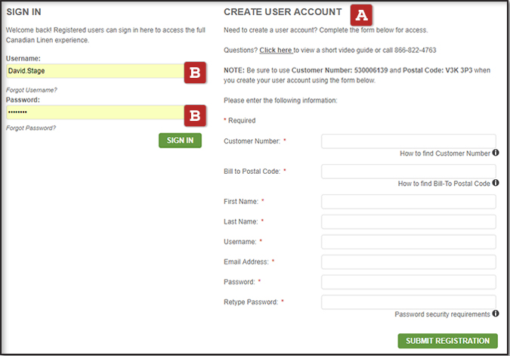Click into the First Name field
This screenshot has width=510, height=356.
pos(408,201)
